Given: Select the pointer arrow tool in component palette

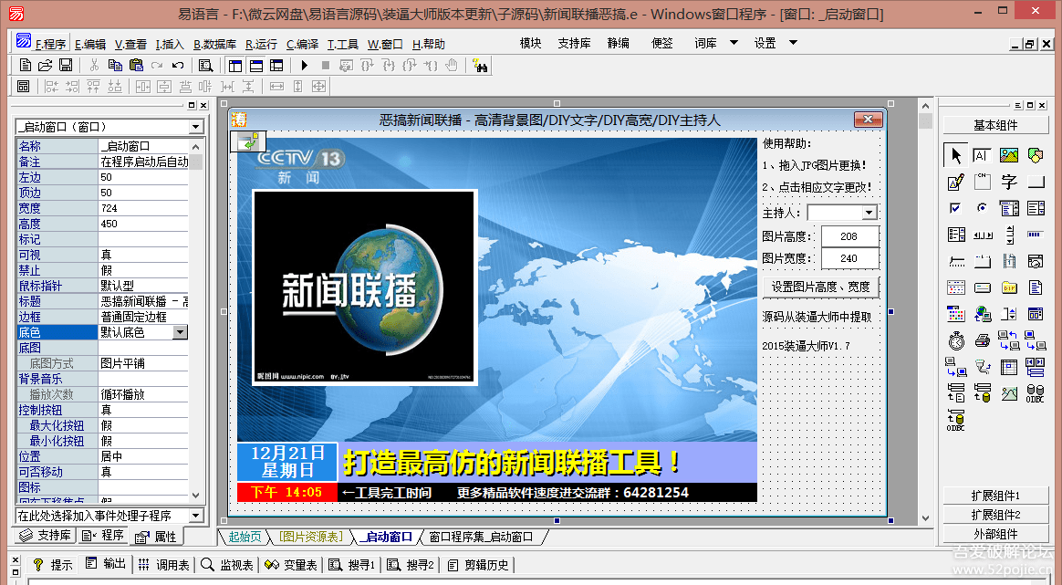Looking at the screenshot, I should click(x=955, y=155).
